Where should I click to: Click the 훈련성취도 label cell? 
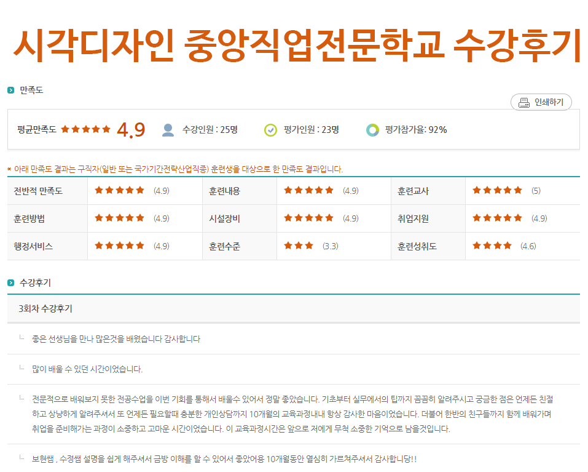point(428,246)
